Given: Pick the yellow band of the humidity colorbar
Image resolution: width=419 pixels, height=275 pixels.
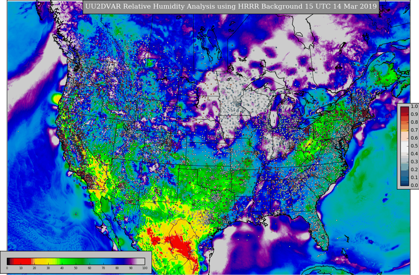Looking at the screenshot, I should [x=40, y=261].
